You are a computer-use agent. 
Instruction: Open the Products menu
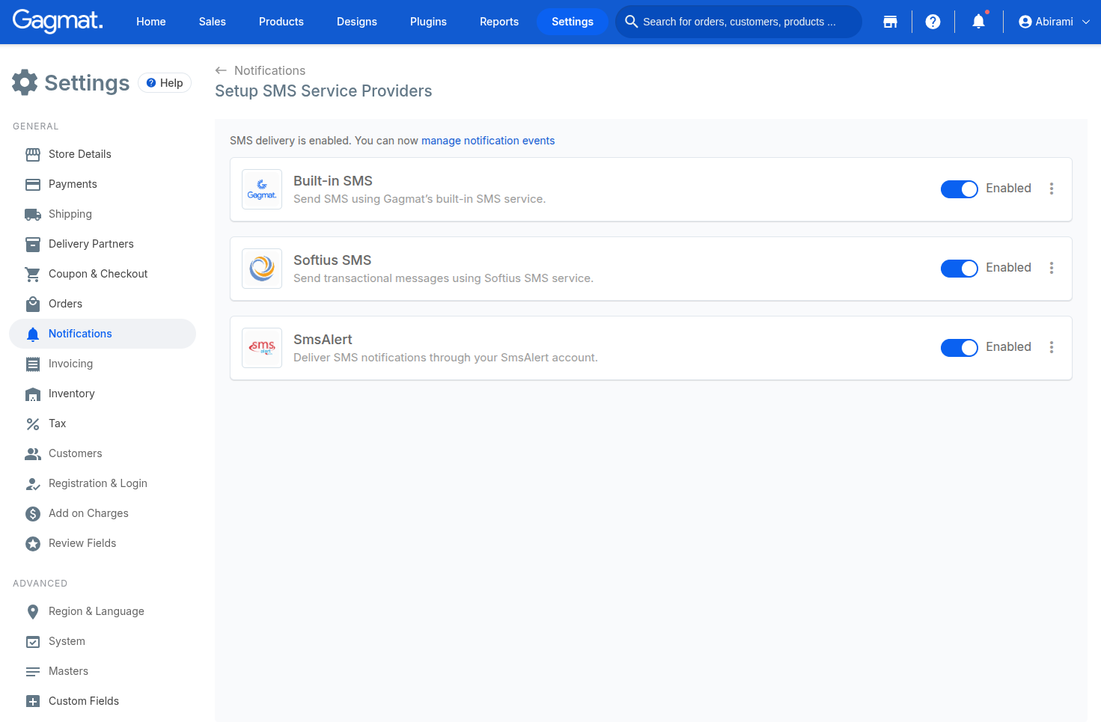pyautogui.click(x=281, y=22)
